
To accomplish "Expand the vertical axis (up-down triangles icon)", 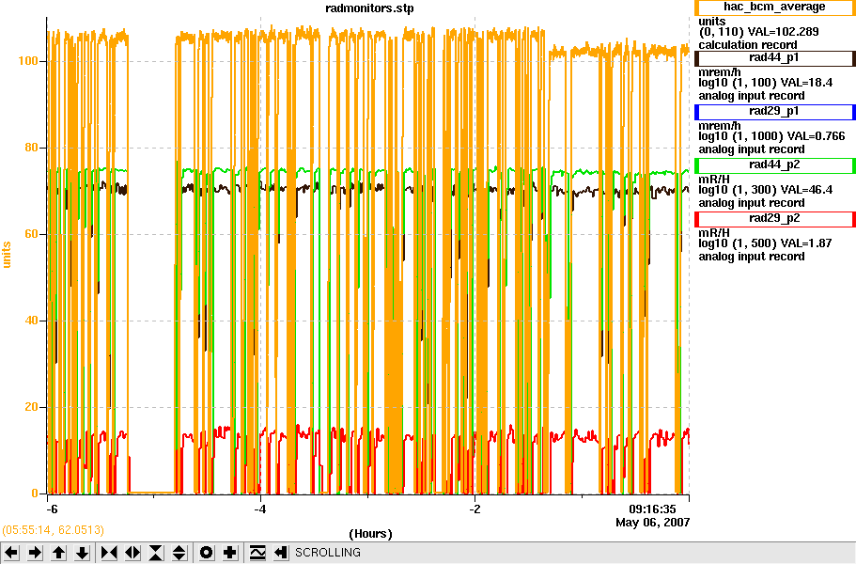I will pos(179,553).
